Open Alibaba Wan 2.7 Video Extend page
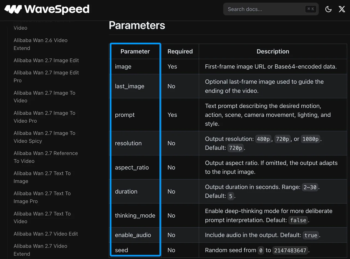 tap(40, 250)
